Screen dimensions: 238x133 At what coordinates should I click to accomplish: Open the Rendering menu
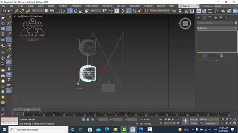pyautogui.click(x=107, y=6)
